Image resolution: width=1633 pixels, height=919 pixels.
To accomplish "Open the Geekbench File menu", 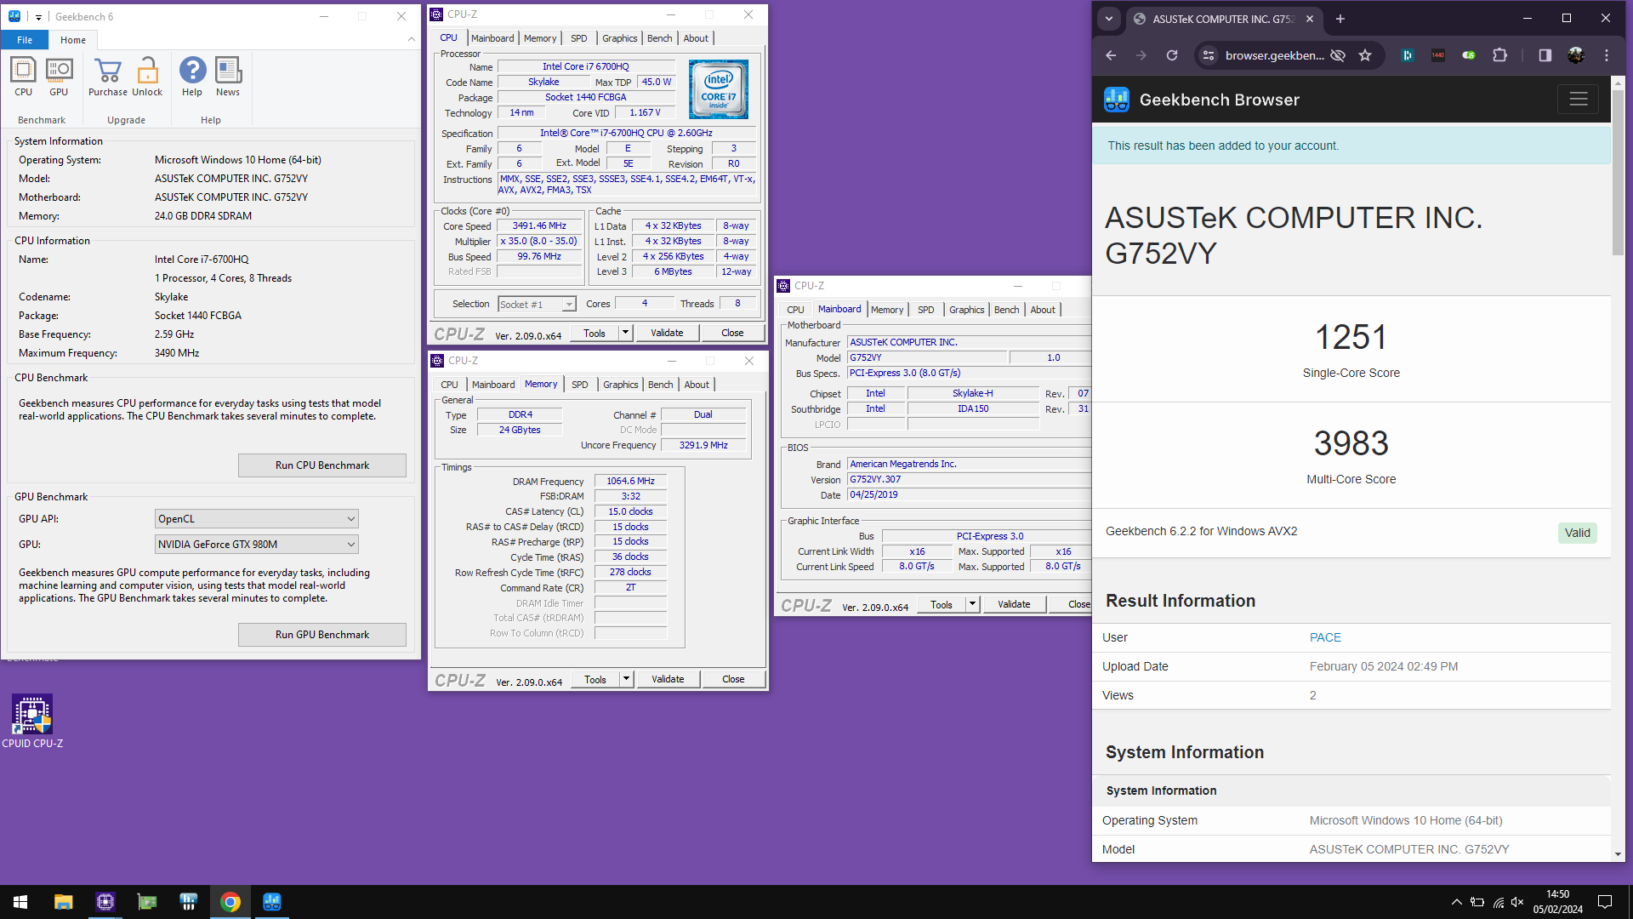I will 25,40.
